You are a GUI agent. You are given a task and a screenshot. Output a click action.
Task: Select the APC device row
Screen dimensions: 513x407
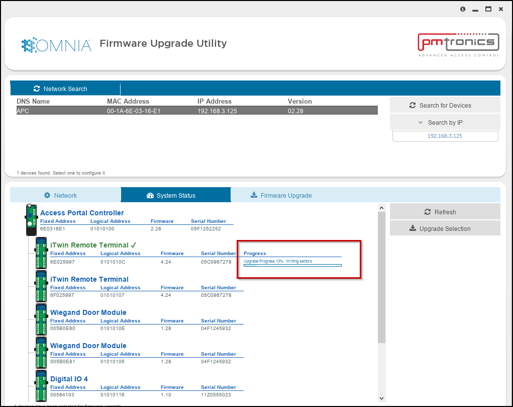197,111
